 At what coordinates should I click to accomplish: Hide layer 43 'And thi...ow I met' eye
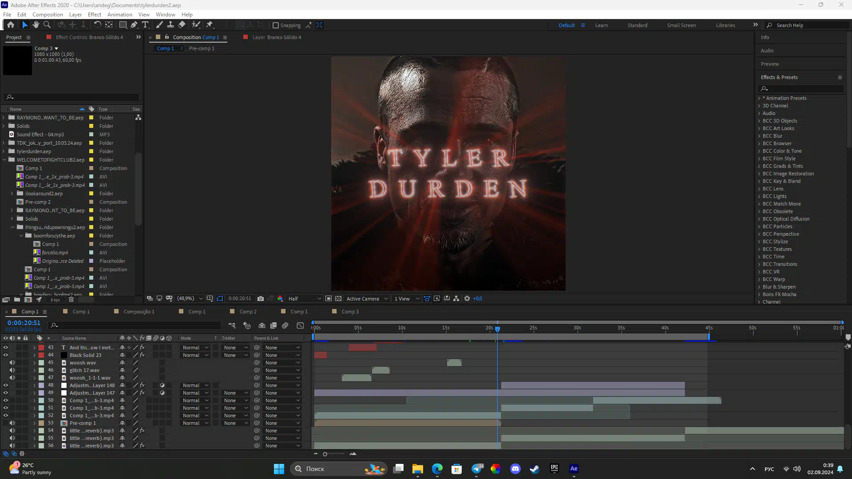pos(6,348)
